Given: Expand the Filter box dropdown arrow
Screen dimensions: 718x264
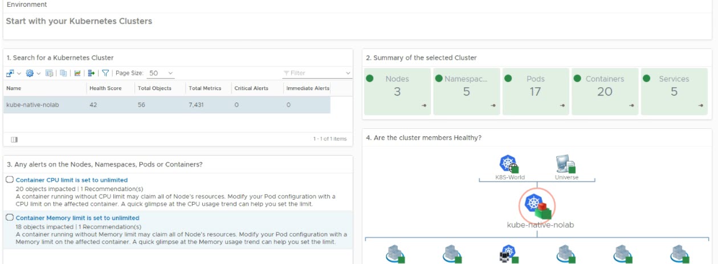Looking at the screenshot, I should (348, 73).
